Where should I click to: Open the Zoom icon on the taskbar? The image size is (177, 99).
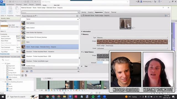pos(105,97)
